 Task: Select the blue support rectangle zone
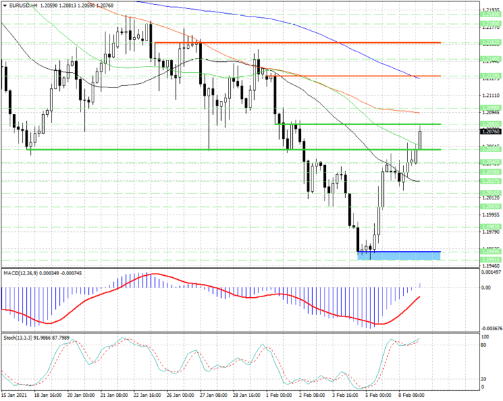coord(399,256)
